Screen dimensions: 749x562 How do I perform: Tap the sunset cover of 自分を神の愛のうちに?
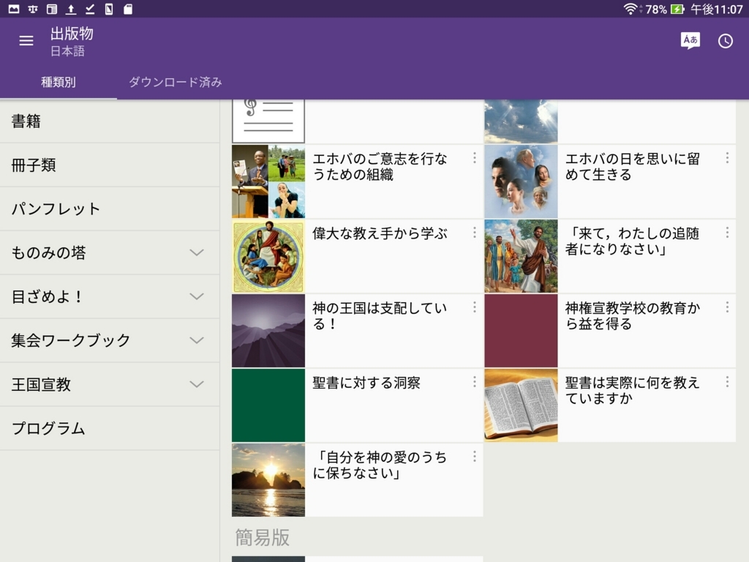[x=268, y=480]
